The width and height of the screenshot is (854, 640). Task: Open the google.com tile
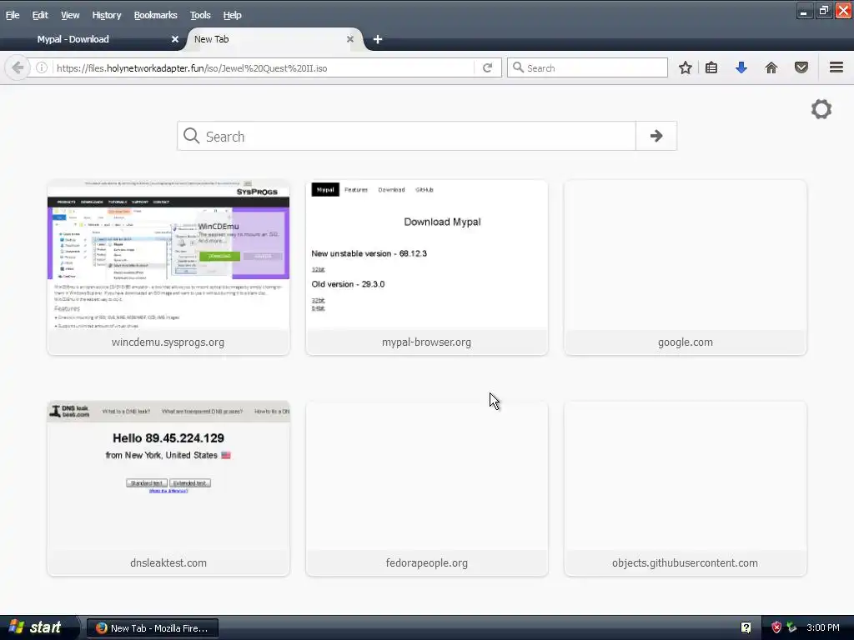point(686,267)
